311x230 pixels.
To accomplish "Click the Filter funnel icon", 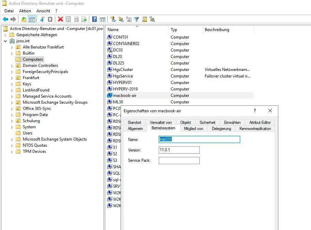I will 137,19.
